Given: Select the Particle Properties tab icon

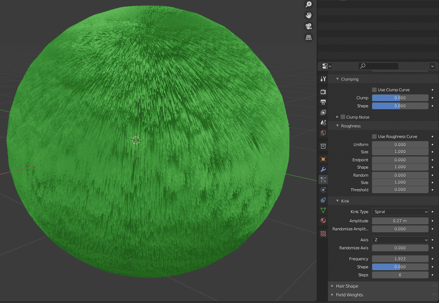Looking at the screenshot, I should pos(323,180).
